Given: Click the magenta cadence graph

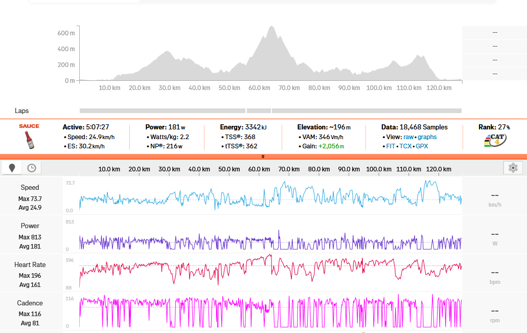Looking at the screenshot, I should coord(270,311).
